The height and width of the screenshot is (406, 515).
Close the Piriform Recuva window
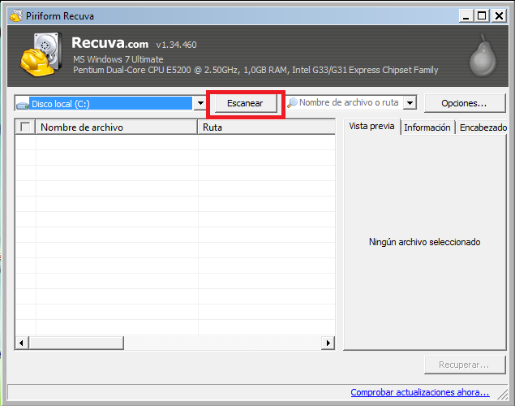pyautogui.click(x=500, y=15)
